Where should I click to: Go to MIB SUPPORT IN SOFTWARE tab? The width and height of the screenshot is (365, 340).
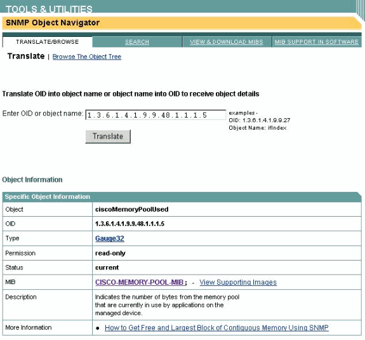coord(317,42)
